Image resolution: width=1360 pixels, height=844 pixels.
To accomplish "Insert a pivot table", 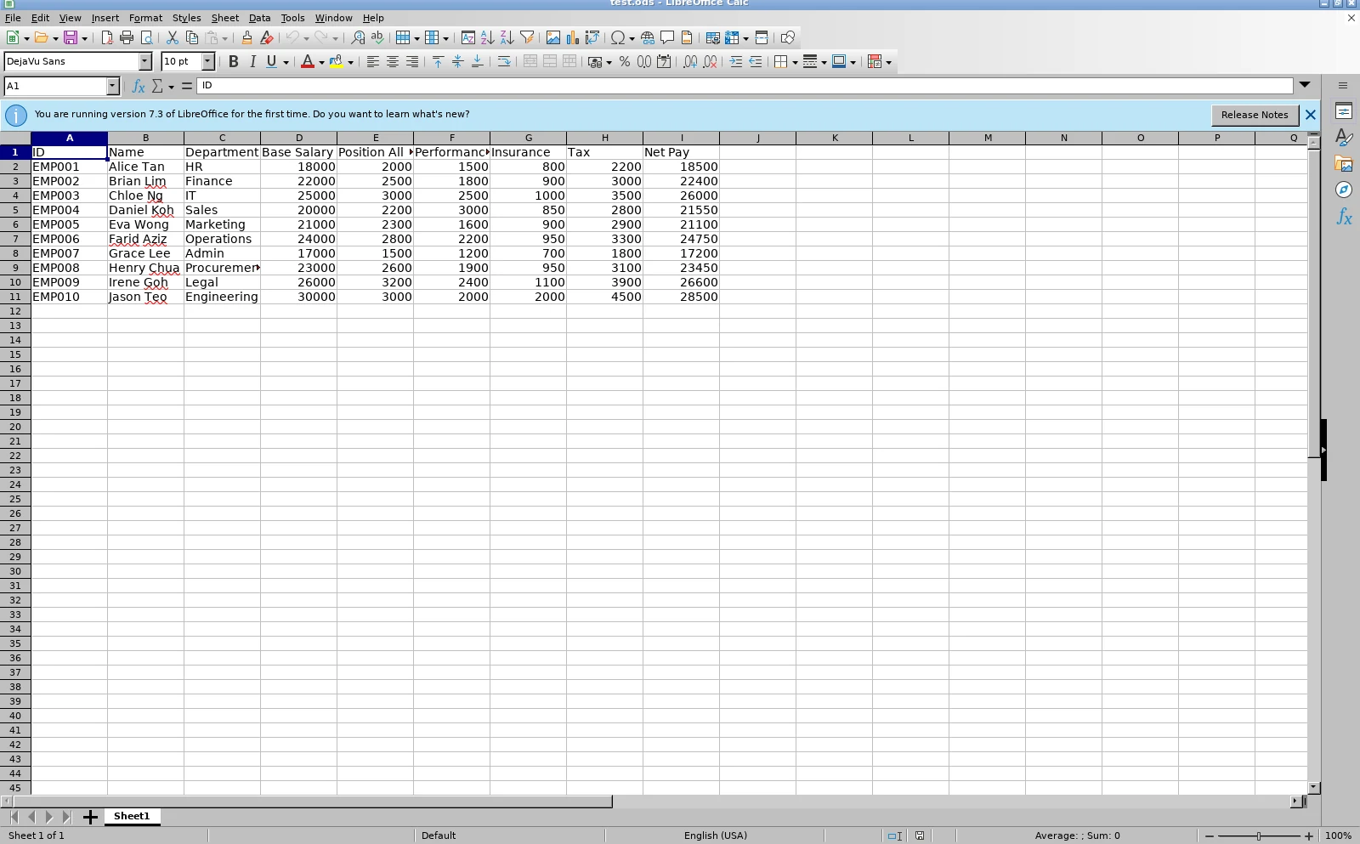I will pos(592,38).
